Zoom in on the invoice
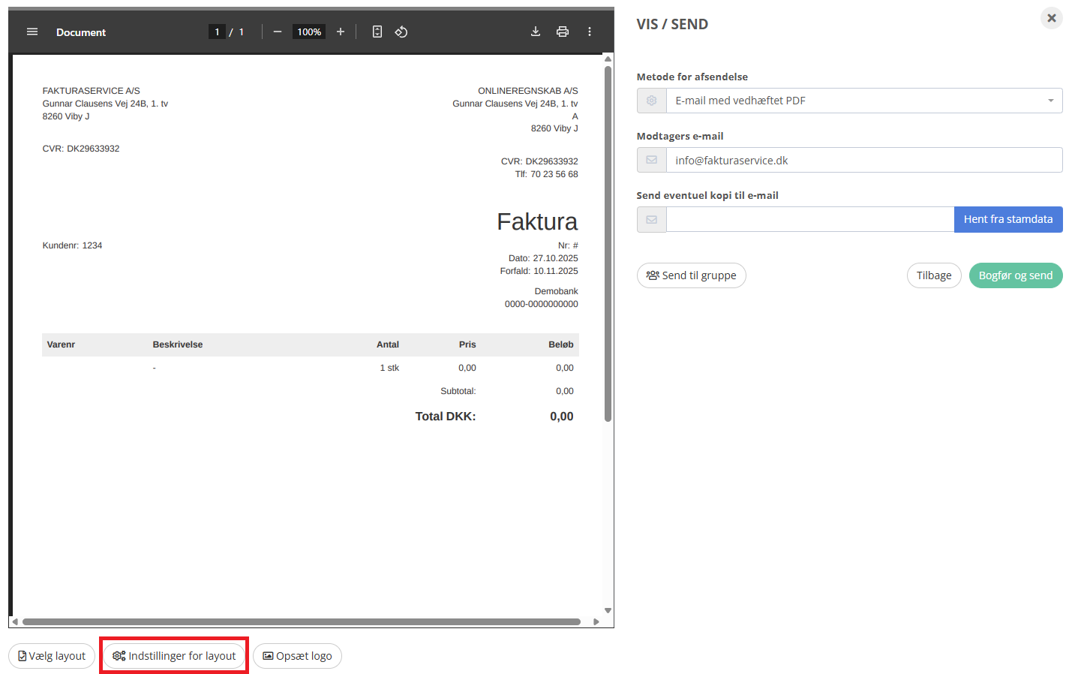The height and width of the screenshot is (674, 1069). [x=341, y=32]
